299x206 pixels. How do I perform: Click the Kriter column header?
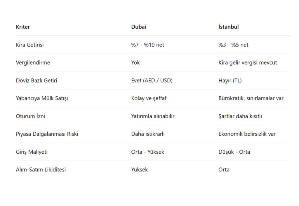[x=23, y=27]
